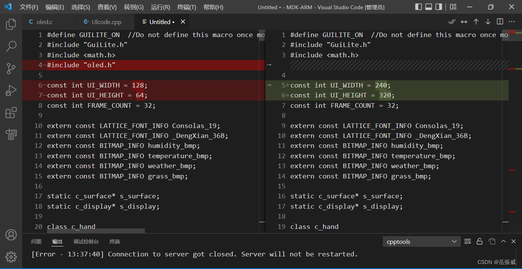The image size is (522, 269).
Task: Open the 运行(R) menu
Action: pos(161,7)
